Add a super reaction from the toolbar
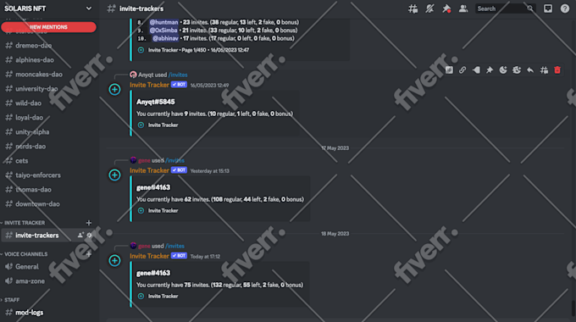 (517, 69)
